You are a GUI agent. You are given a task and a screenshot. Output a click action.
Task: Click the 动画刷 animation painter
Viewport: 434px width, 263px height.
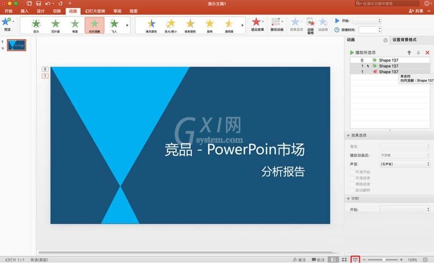[x=323, y=24]
